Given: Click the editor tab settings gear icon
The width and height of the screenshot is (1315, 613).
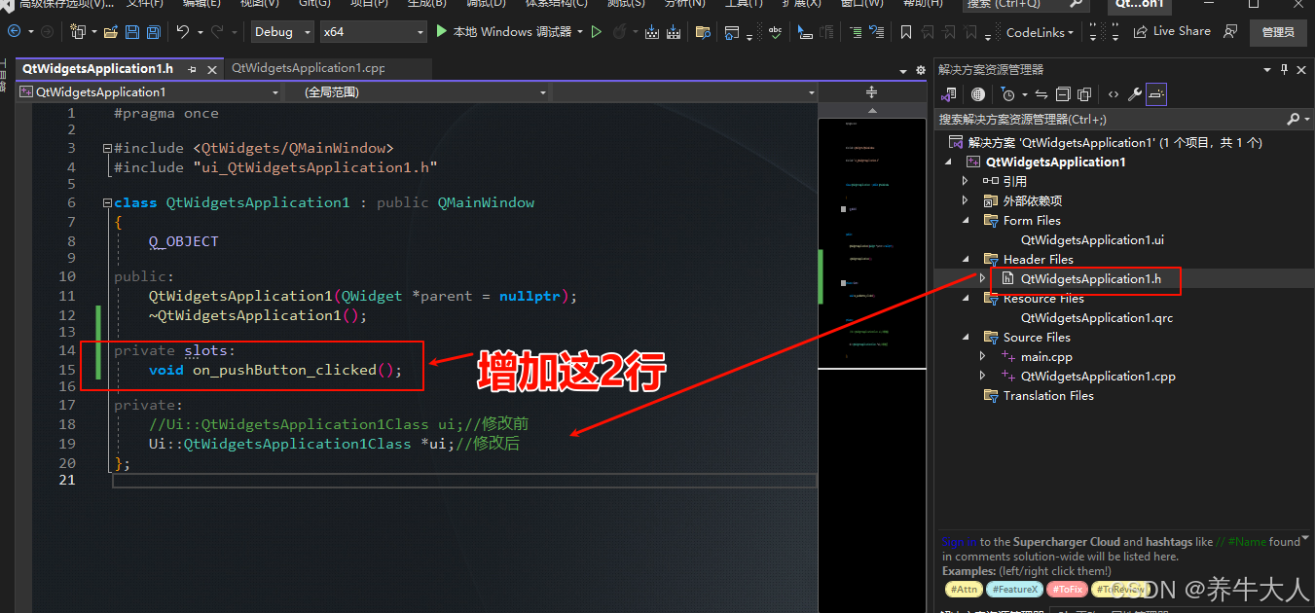Looking at the screenshot, I should click(920, 70).
